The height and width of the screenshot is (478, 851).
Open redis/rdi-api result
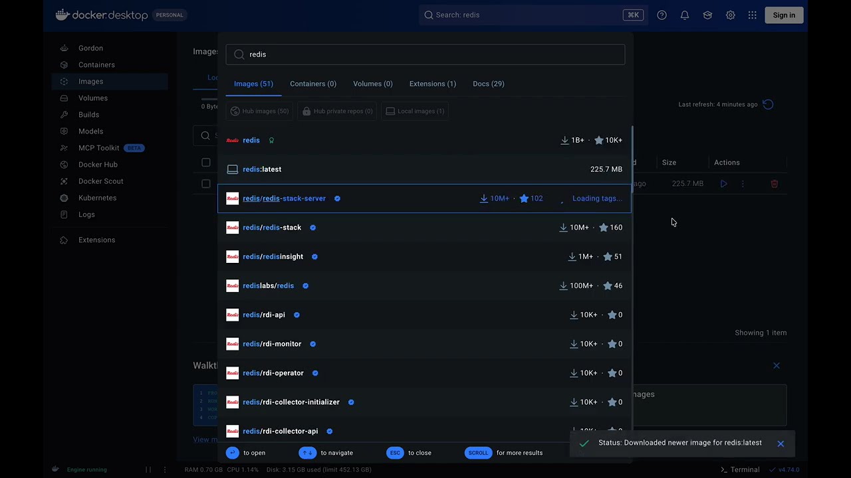424,315
